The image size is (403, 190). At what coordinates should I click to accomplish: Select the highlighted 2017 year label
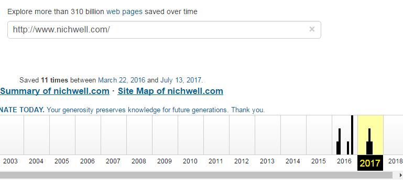pos(370,163)
